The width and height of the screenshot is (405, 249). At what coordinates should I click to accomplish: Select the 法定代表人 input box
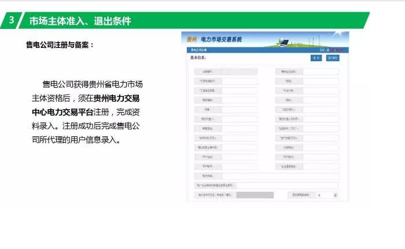pyautogui.click(x=321, y=109)
